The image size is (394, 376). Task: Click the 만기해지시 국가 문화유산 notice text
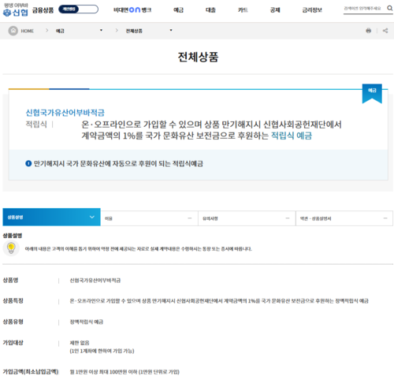(118, 163)
